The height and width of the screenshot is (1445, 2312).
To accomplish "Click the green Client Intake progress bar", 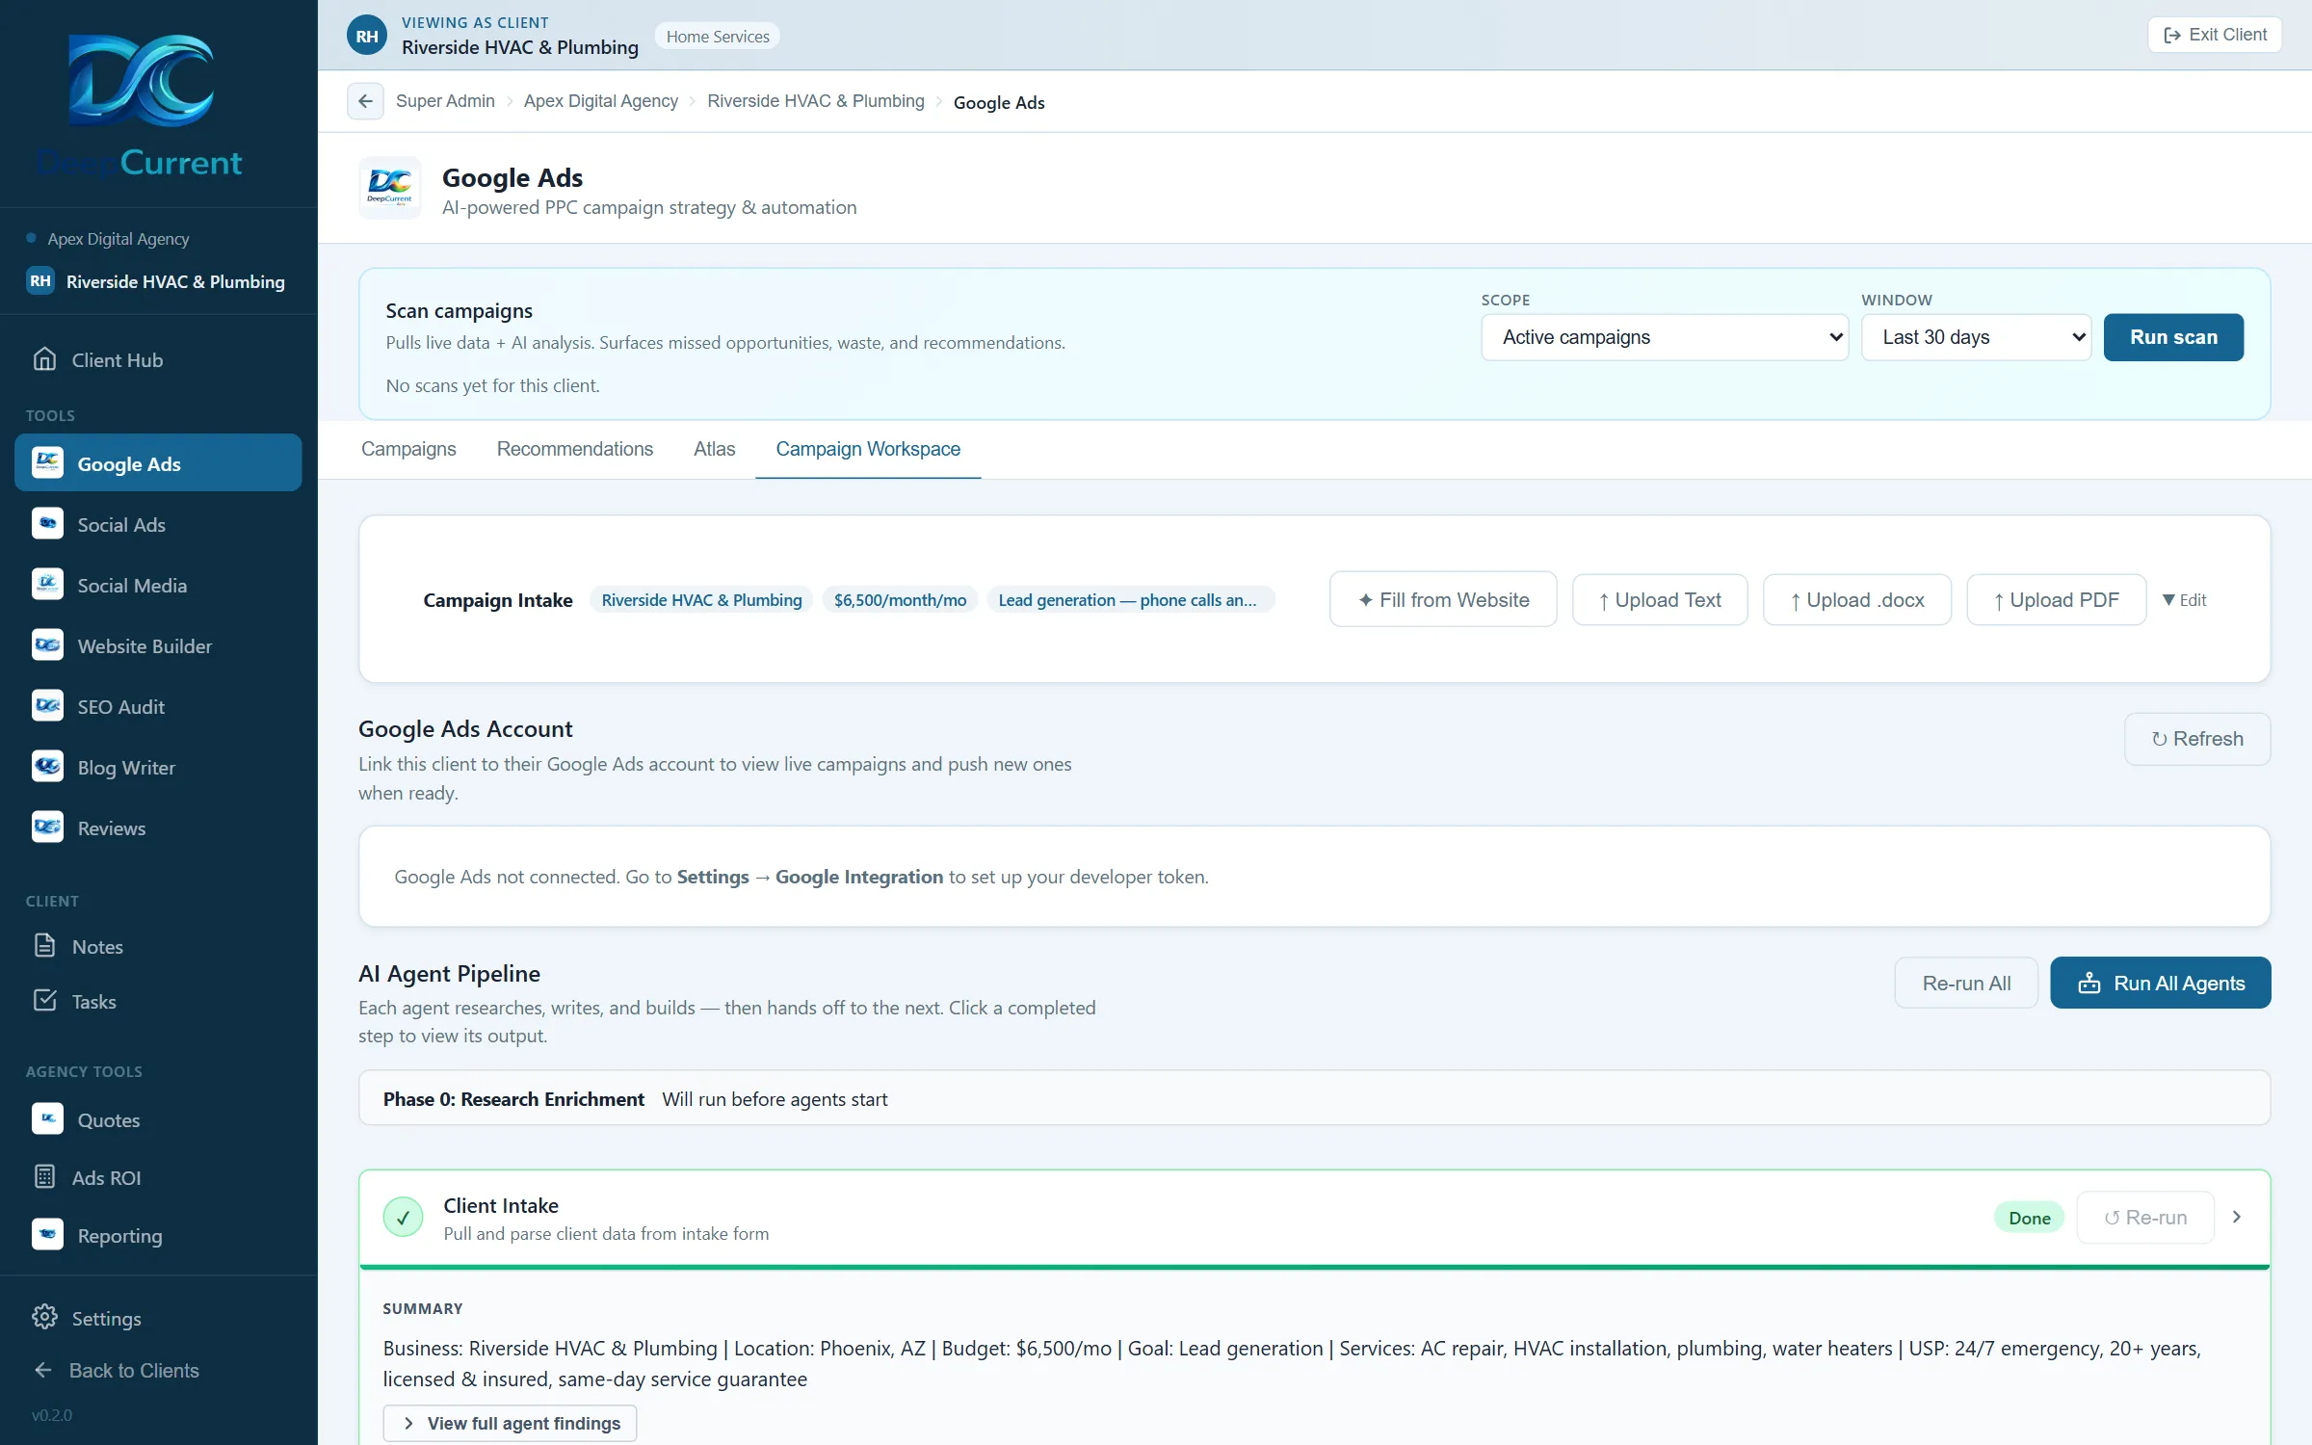I will 1314,1267.
